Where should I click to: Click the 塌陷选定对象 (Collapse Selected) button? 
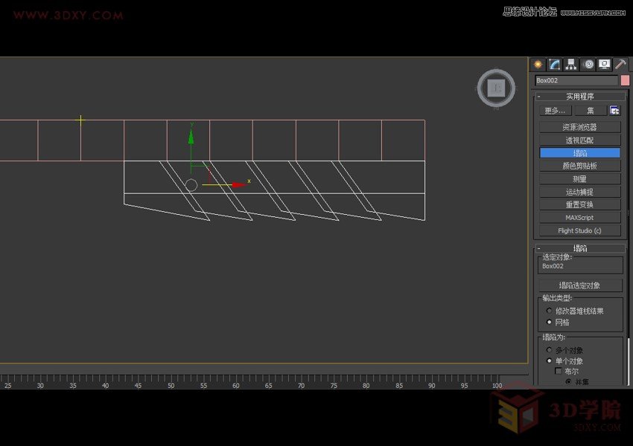(x=581, y=284)
